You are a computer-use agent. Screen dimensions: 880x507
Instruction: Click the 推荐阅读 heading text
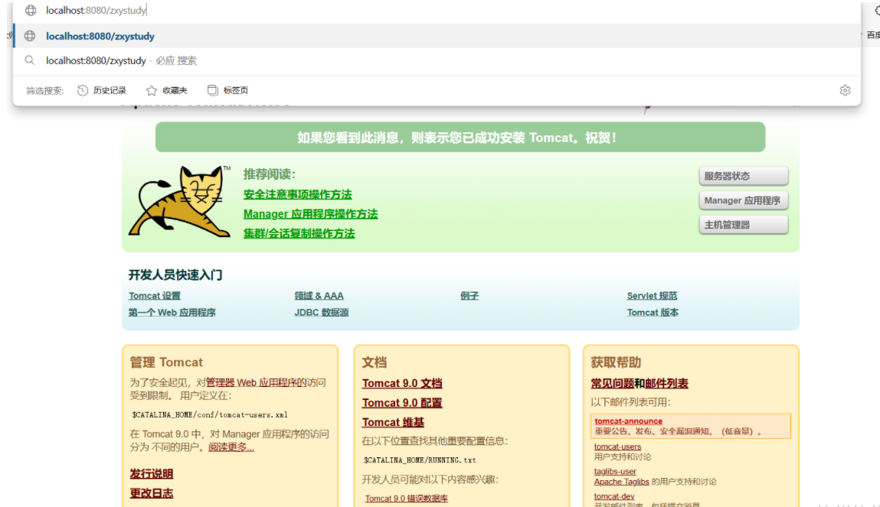pos(270,174)
